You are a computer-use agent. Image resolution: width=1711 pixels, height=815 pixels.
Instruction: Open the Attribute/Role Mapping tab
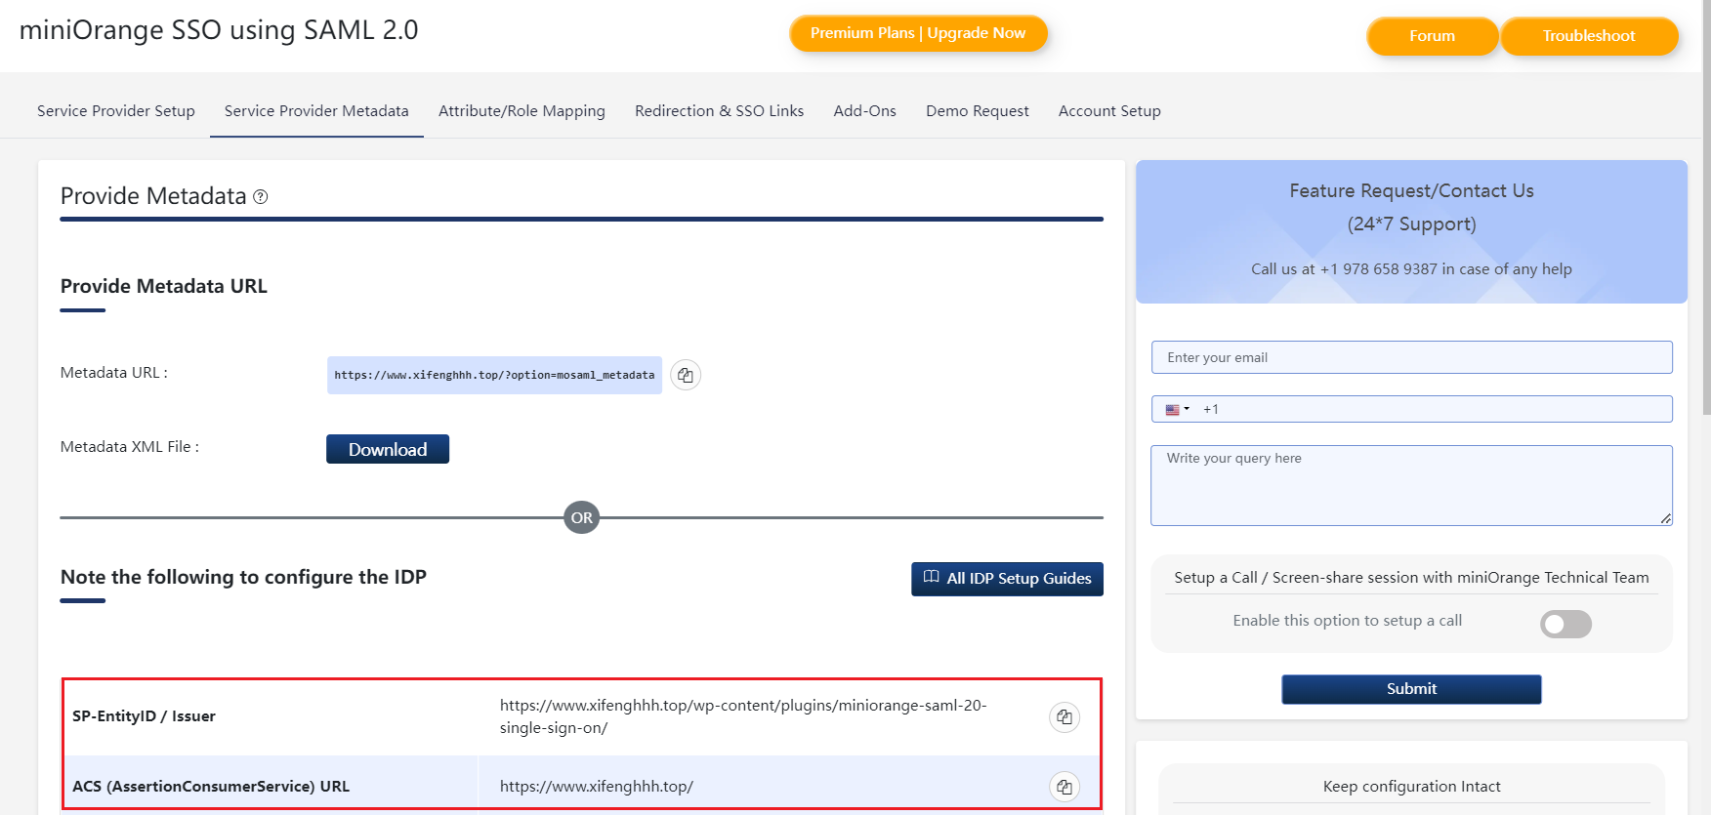coord(522,111)
